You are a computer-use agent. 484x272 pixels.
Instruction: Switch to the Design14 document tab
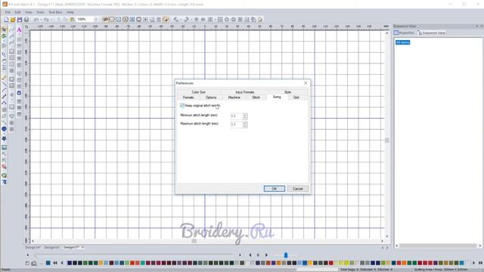(x=33, y=247)
